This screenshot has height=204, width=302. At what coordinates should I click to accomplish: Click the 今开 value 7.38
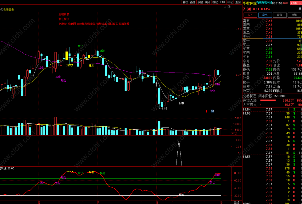tap(269, 61)
